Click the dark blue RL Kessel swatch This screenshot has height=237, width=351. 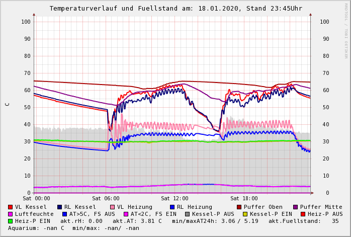(x=59, y=207)
